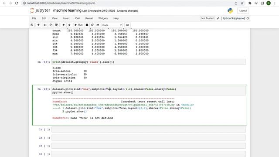Click the Python 3 (ipykernel) kernel name
This screenshot has height=157, width=279.
coord(234,18)
